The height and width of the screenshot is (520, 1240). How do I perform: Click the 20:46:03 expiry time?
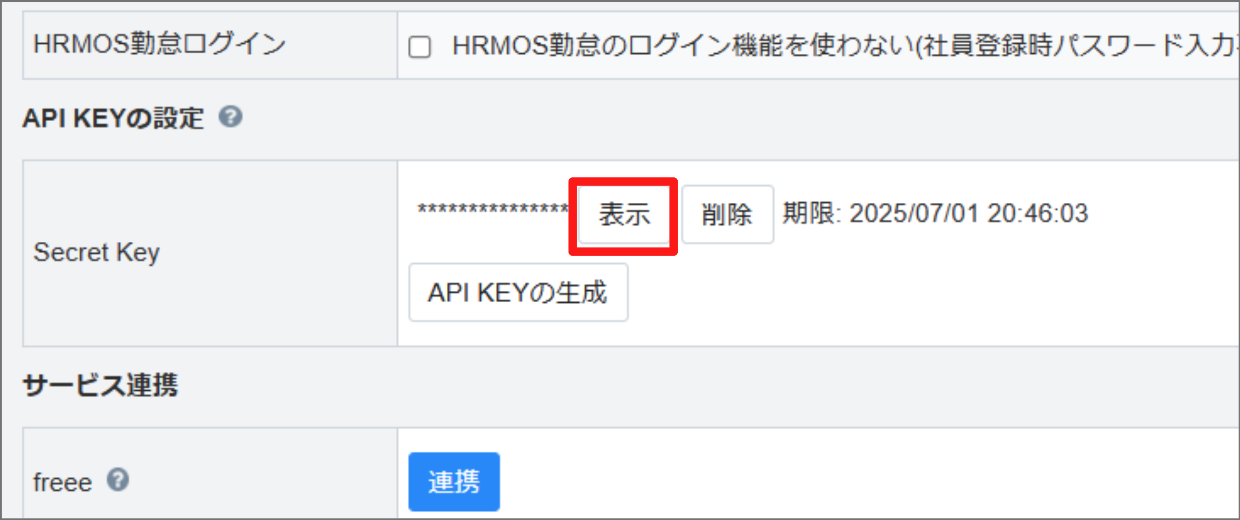click(x=1038, y=213)
